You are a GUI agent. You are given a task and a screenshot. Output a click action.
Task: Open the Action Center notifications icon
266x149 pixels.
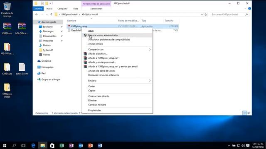click(x=248, y=146)
